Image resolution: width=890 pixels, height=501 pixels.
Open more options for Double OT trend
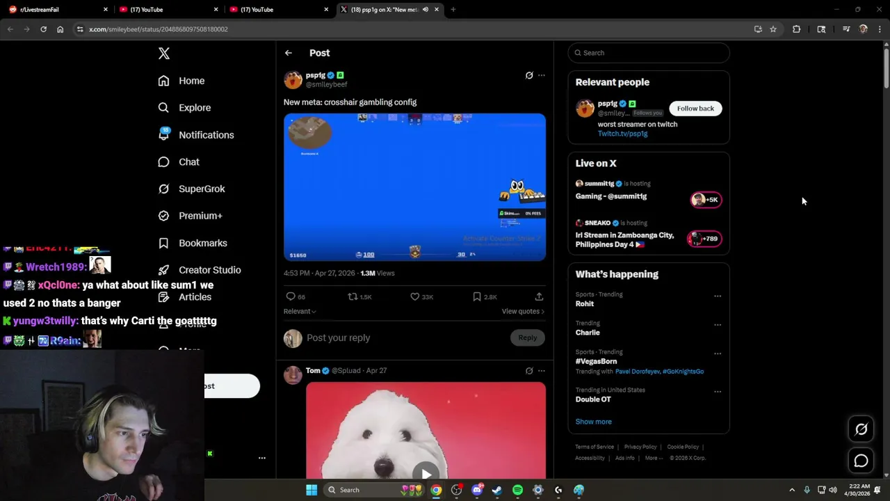point(718,391)
